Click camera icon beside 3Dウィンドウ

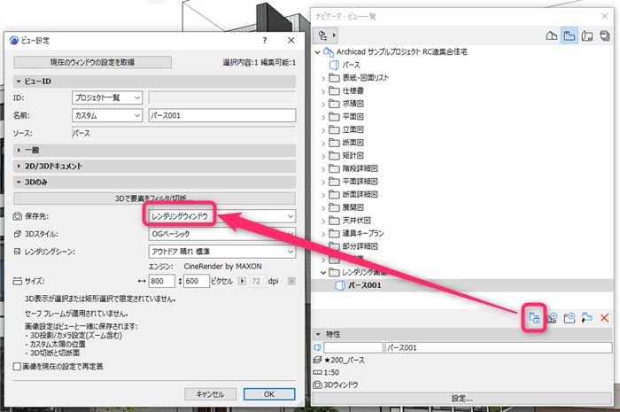(317, 385)
